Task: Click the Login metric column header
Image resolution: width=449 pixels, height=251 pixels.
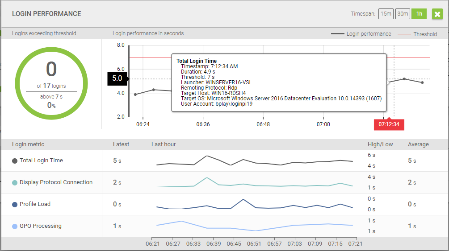Action: (28, 144)
